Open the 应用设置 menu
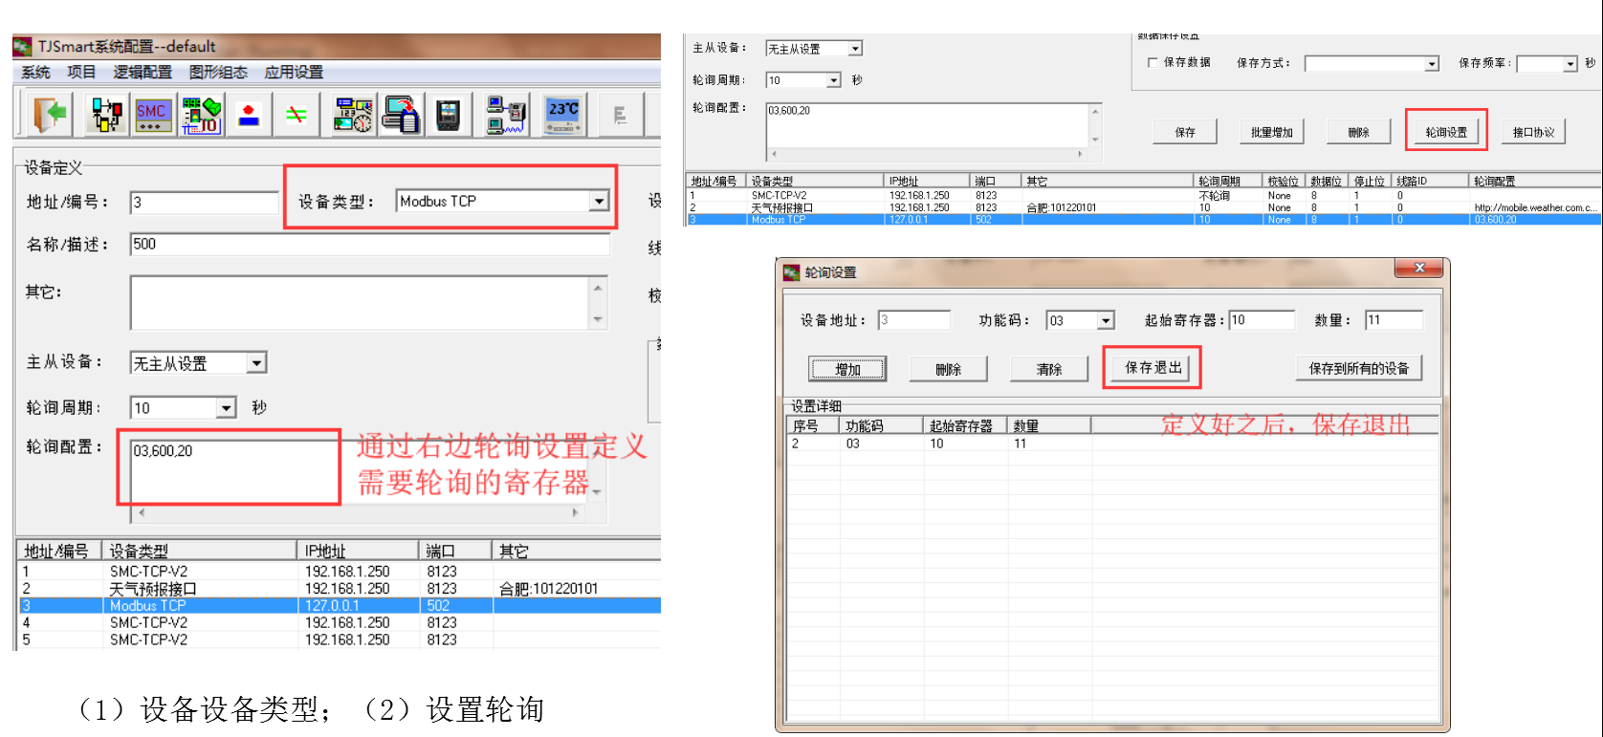The height and width of the screenshot is (737, 1603). pyautogui.click(x=294, y=73)
